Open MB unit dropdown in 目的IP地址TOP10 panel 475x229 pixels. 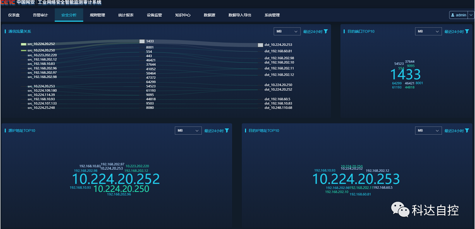click(x=428, y=131)
